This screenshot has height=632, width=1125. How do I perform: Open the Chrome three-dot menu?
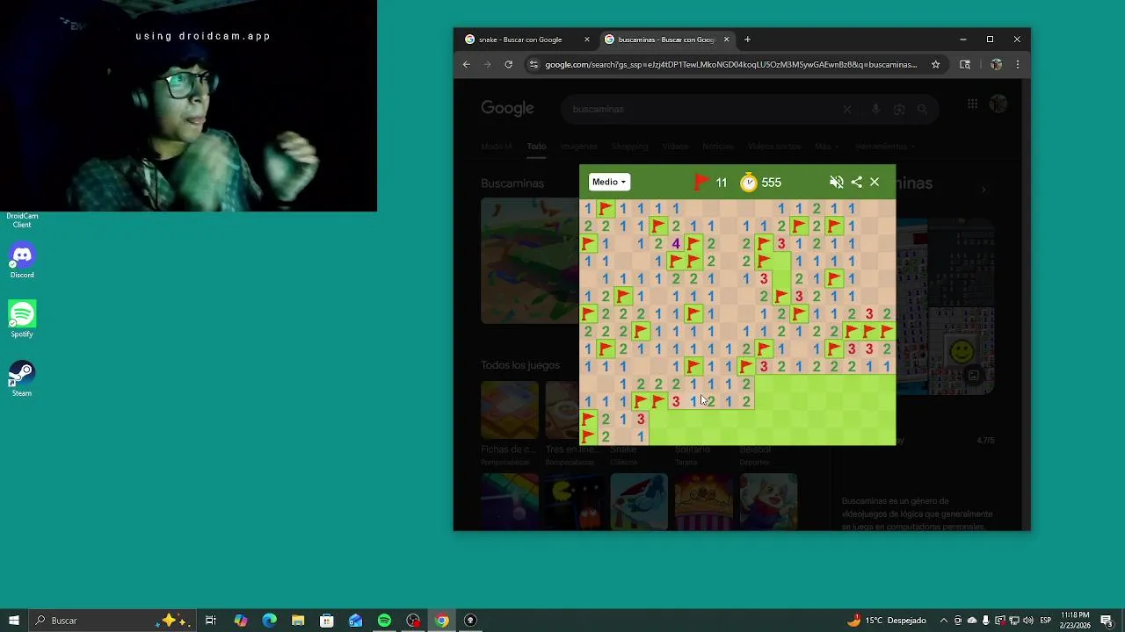tap(1018, 64)
